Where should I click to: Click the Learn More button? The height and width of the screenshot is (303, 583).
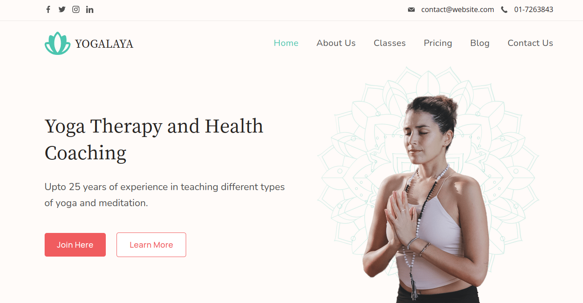[x=151, y=245]
